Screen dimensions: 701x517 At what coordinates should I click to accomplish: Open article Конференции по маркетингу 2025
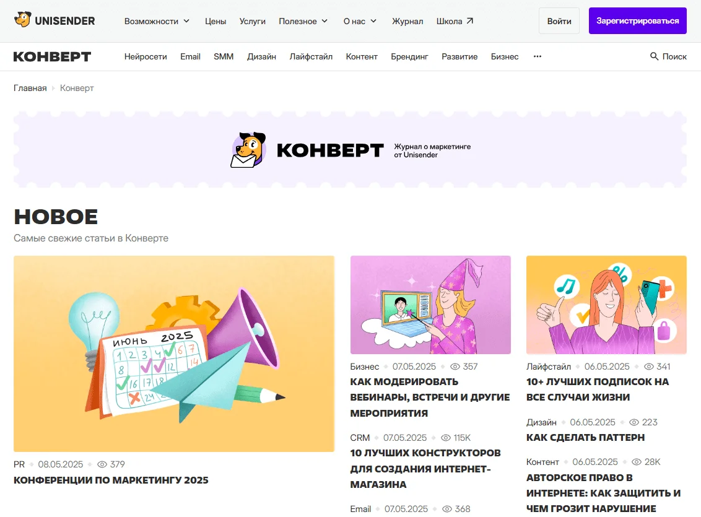coord(111,480)
